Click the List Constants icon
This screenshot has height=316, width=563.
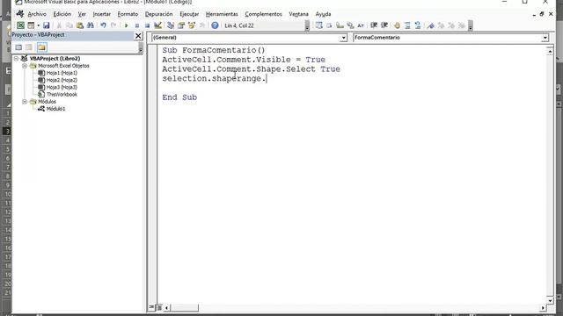329,25
